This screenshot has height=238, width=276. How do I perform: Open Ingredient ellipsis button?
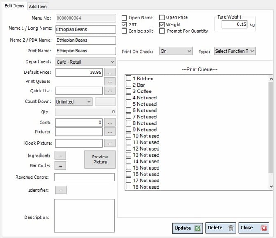tap(61, 156)
